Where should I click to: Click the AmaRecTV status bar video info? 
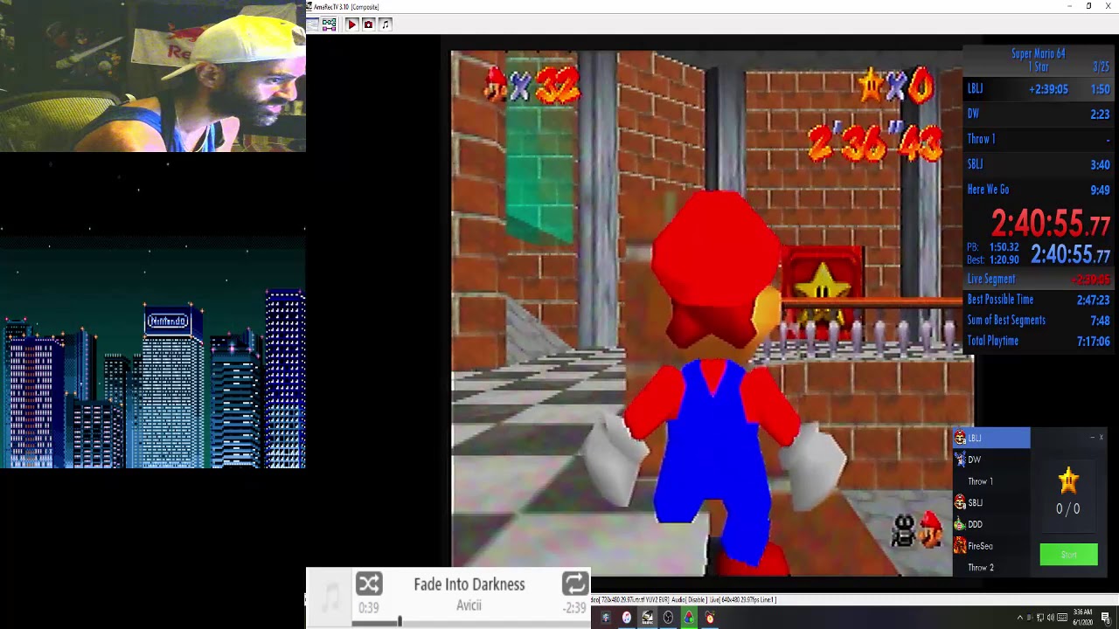[684, 600]
